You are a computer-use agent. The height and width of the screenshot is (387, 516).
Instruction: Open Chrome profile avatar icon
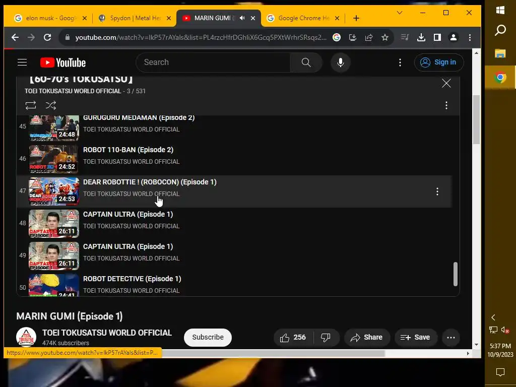pos(454,37)
